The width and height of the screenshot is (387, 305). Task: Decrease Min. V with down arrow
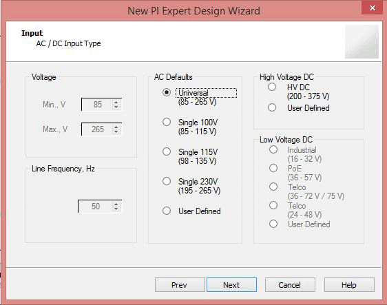click(x=116, y=107)
